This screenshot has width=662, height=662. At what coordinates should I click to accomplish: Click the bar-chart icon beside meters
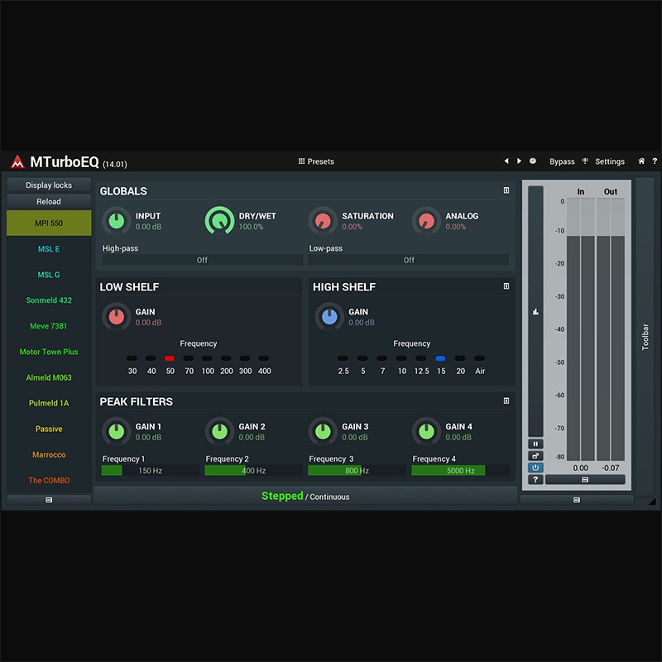click(x=535, y=312)
